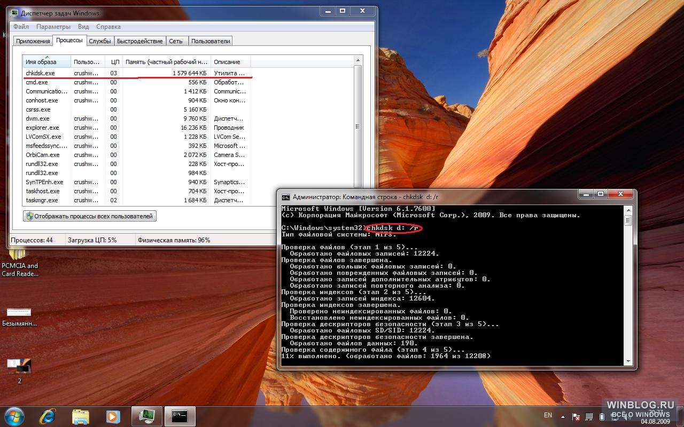The image size is (684, 427).
Task: Open the Параметры menu
Action: 53,27
